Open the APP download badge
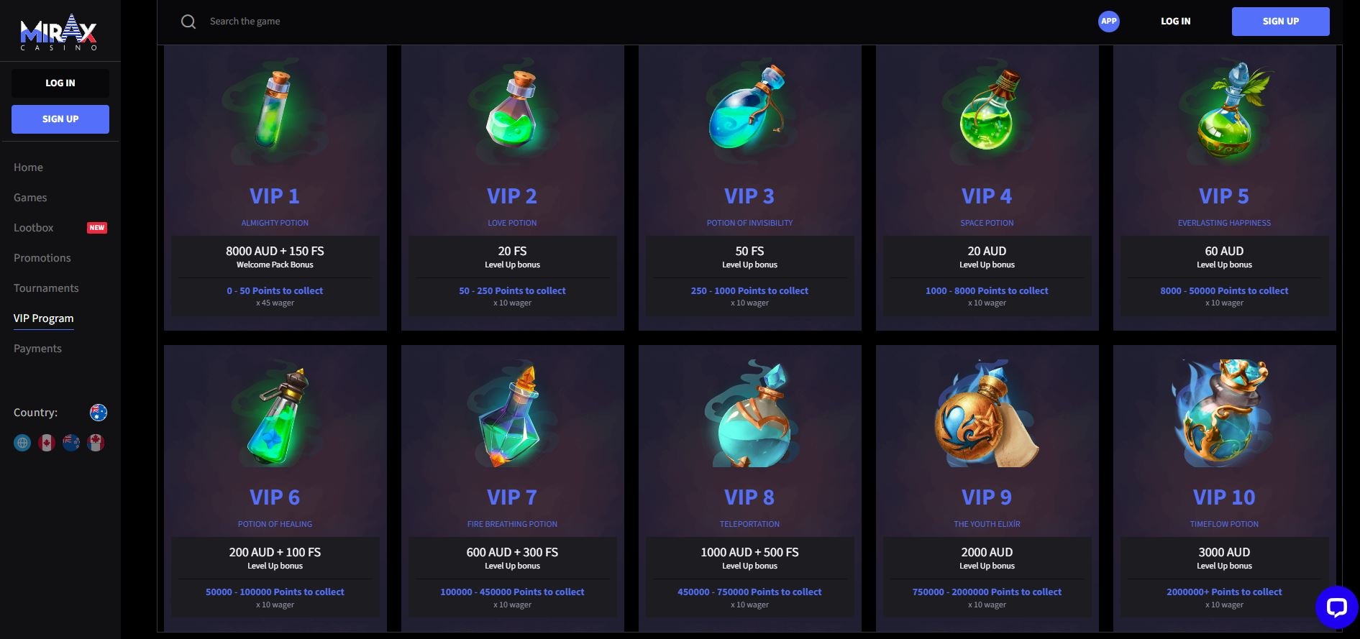 [1109, 22]
